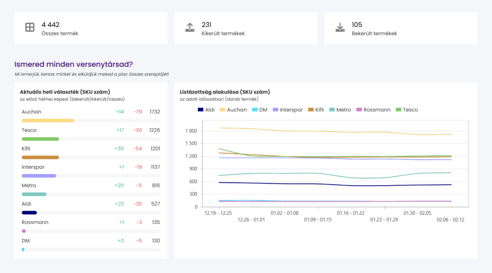Click the 01.16 - 01.22 axis label
Screen dimensions: 492x273
[x=351, y=213]
